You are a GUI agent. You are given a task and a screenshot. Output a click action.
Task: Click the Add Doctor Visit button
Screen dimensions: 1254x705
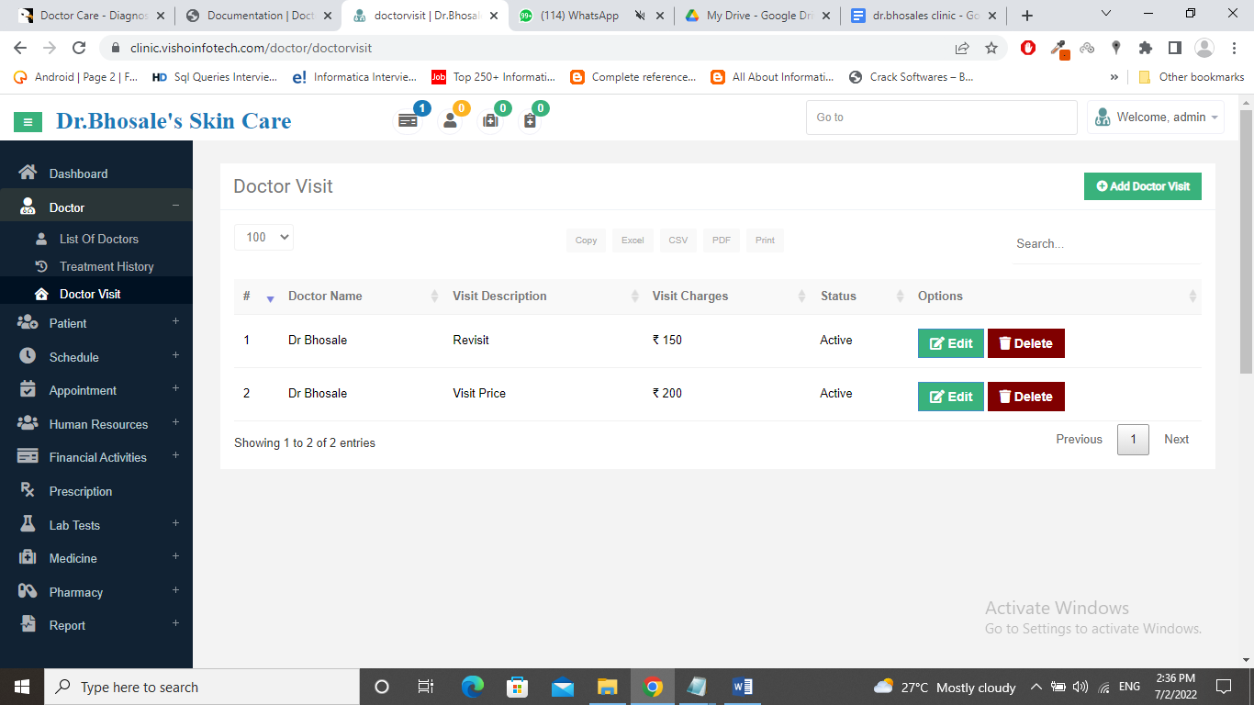point(1142,186)
